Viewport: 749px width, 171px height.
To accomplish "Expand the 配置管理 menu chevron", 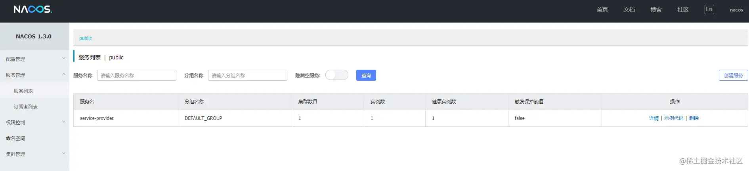I will coord(64,59).
